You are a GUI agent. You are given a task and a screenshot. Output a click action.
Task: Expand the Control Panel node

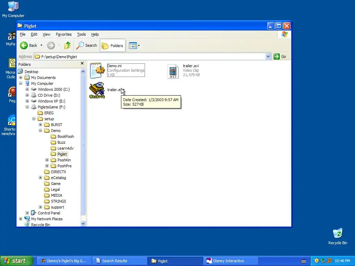click(27, 213)
